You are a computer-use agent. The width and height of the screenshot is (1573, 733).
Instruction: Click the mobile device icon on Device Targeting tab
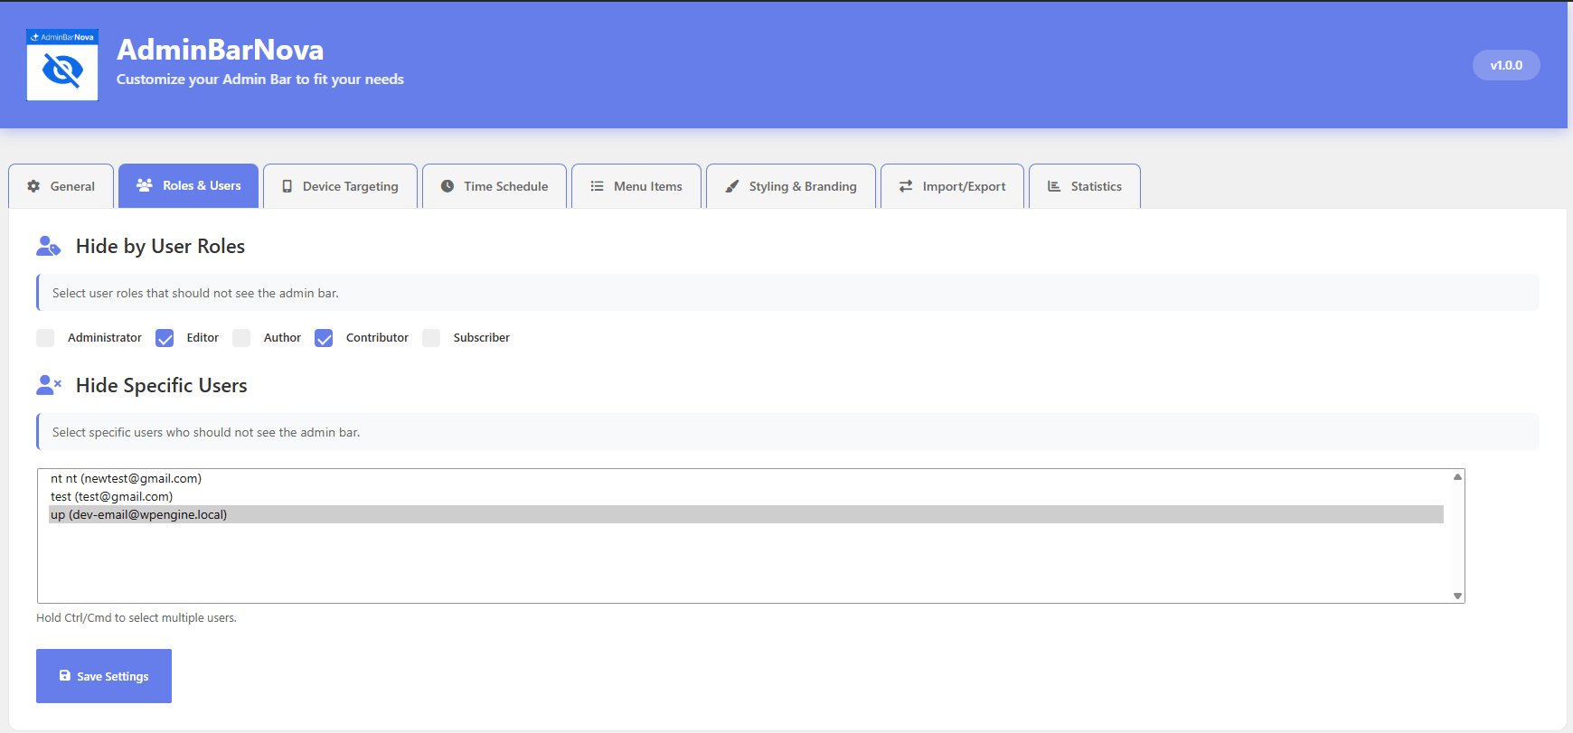coord(287,186)
